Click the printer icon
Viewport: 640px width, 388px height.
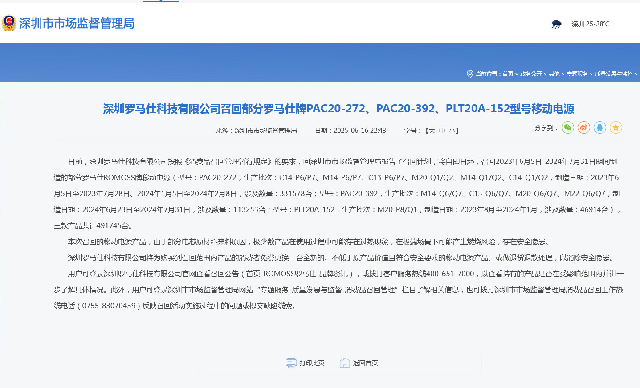point(291,363)
